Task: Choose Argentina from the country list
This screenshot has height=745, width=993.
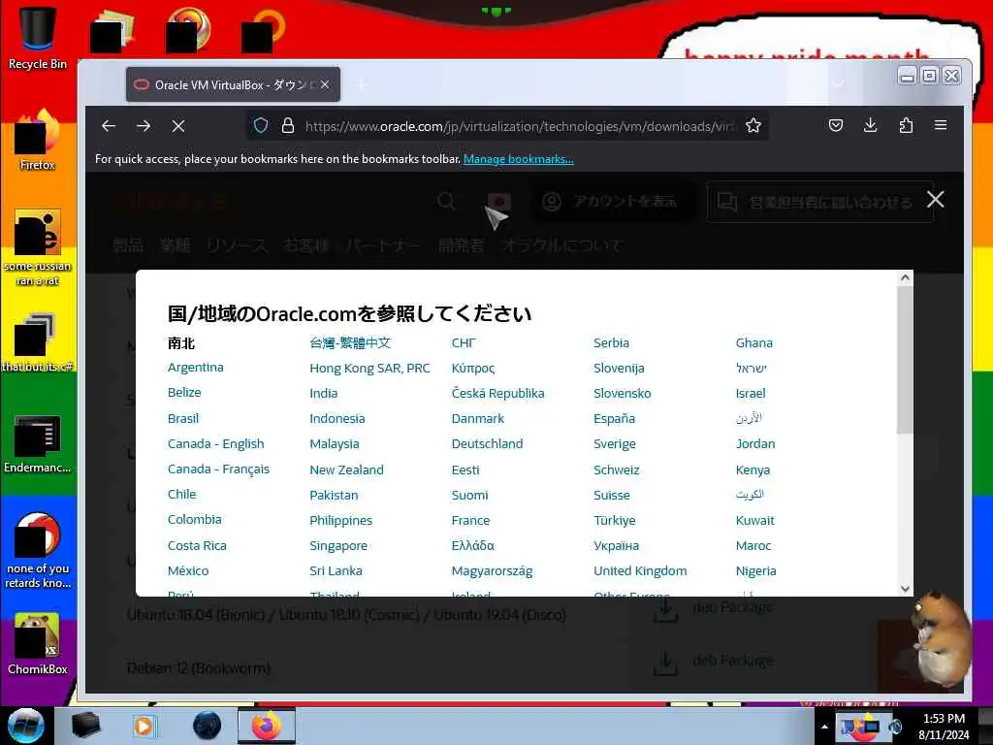Action: 196,368
